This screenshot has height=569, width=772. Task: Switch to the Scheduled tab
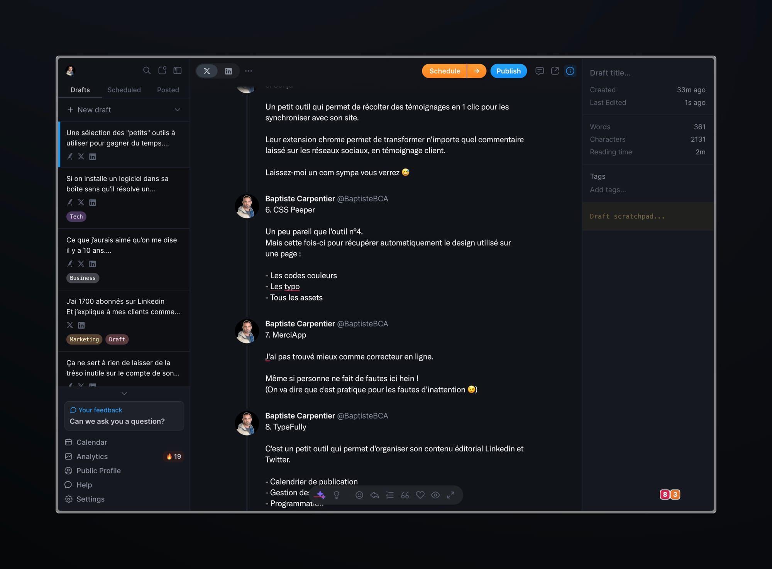[x=124, y=89]
